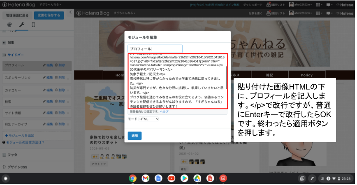This screenshot has width=357, height=185.
Task: Open Chrome from the shelf
Action: 132,178
